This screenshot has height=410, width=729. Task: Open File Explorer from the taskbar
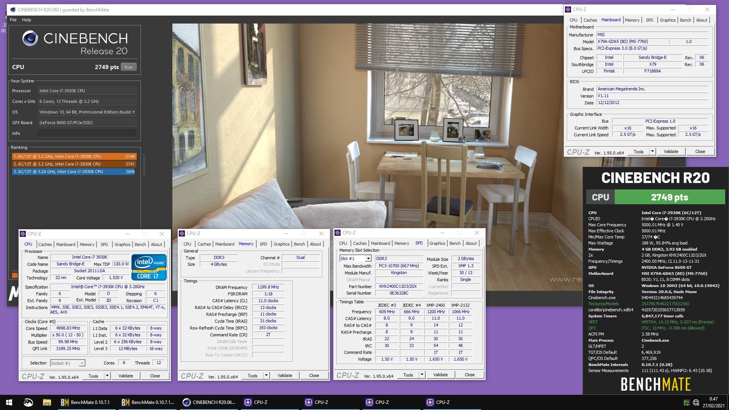pyautogui.click(x=47, y=402)
